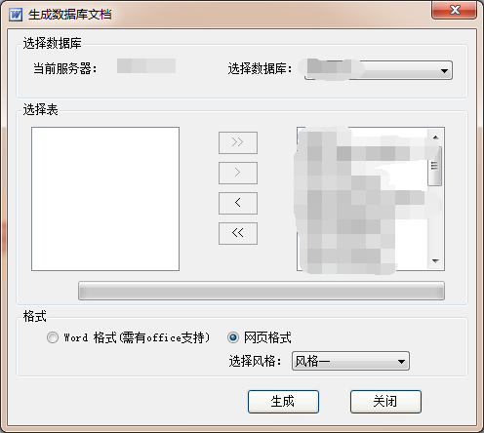Click the table list scroll-down arrow
This screenshot has width=484, height=433.
[x=436, y=260]
